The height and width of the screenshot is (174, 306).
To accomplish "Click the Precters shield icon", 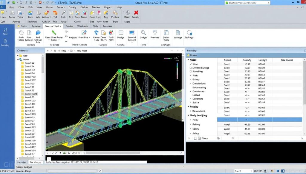I will pyautogui.click(x=155, y=33).
